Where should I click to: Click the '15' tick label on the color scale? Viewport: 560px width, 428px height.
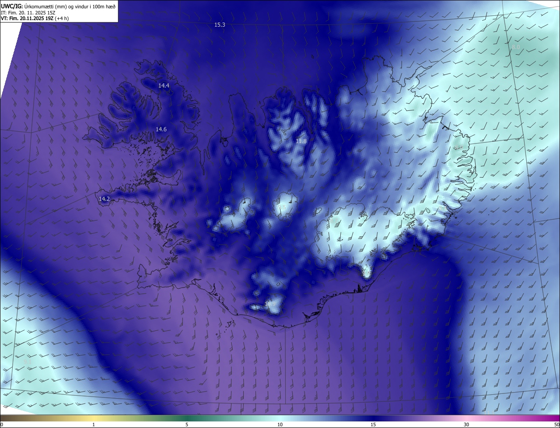click(373, 424)
